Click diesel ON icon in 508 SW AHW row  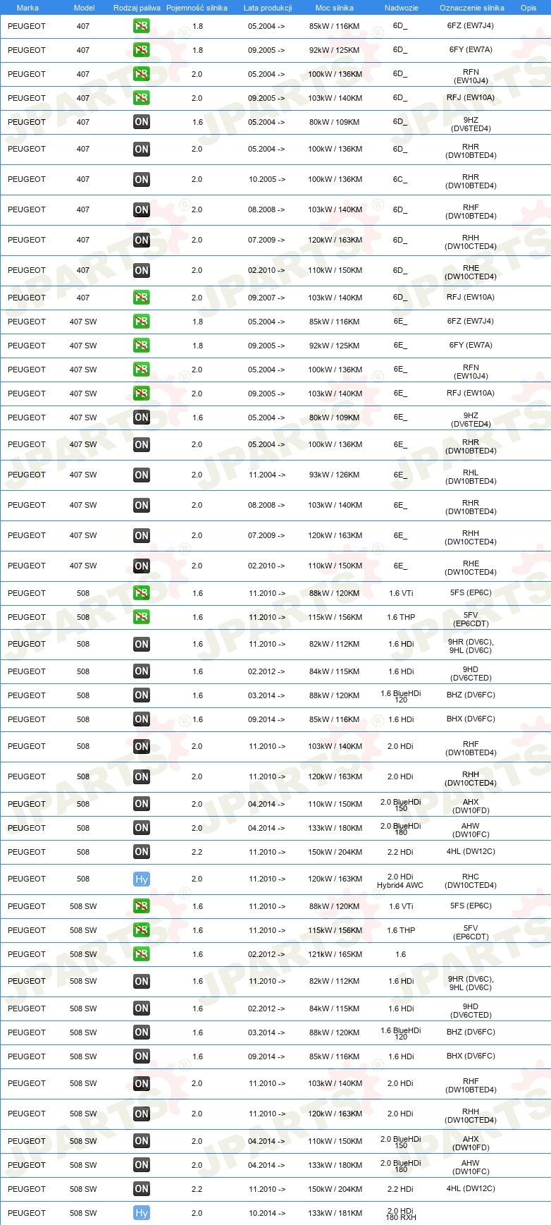point(141,1165)
